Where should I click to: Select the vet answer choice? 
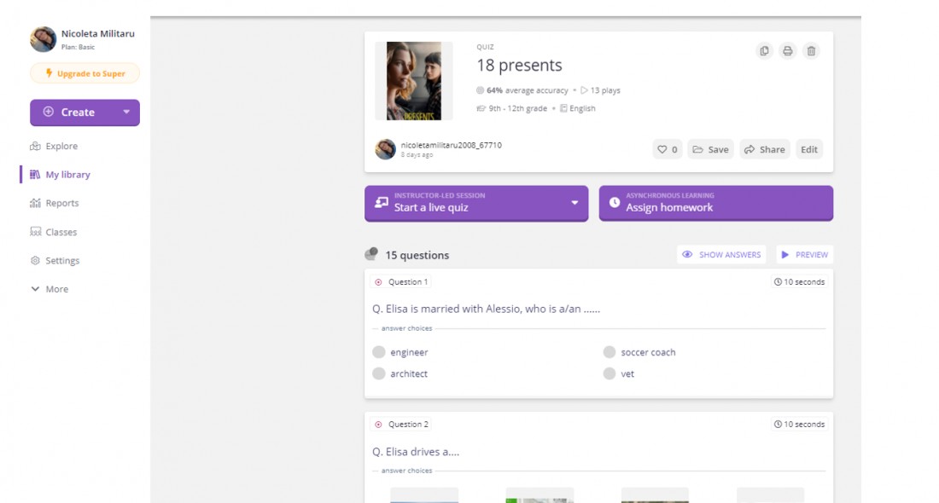click(619, 373)
